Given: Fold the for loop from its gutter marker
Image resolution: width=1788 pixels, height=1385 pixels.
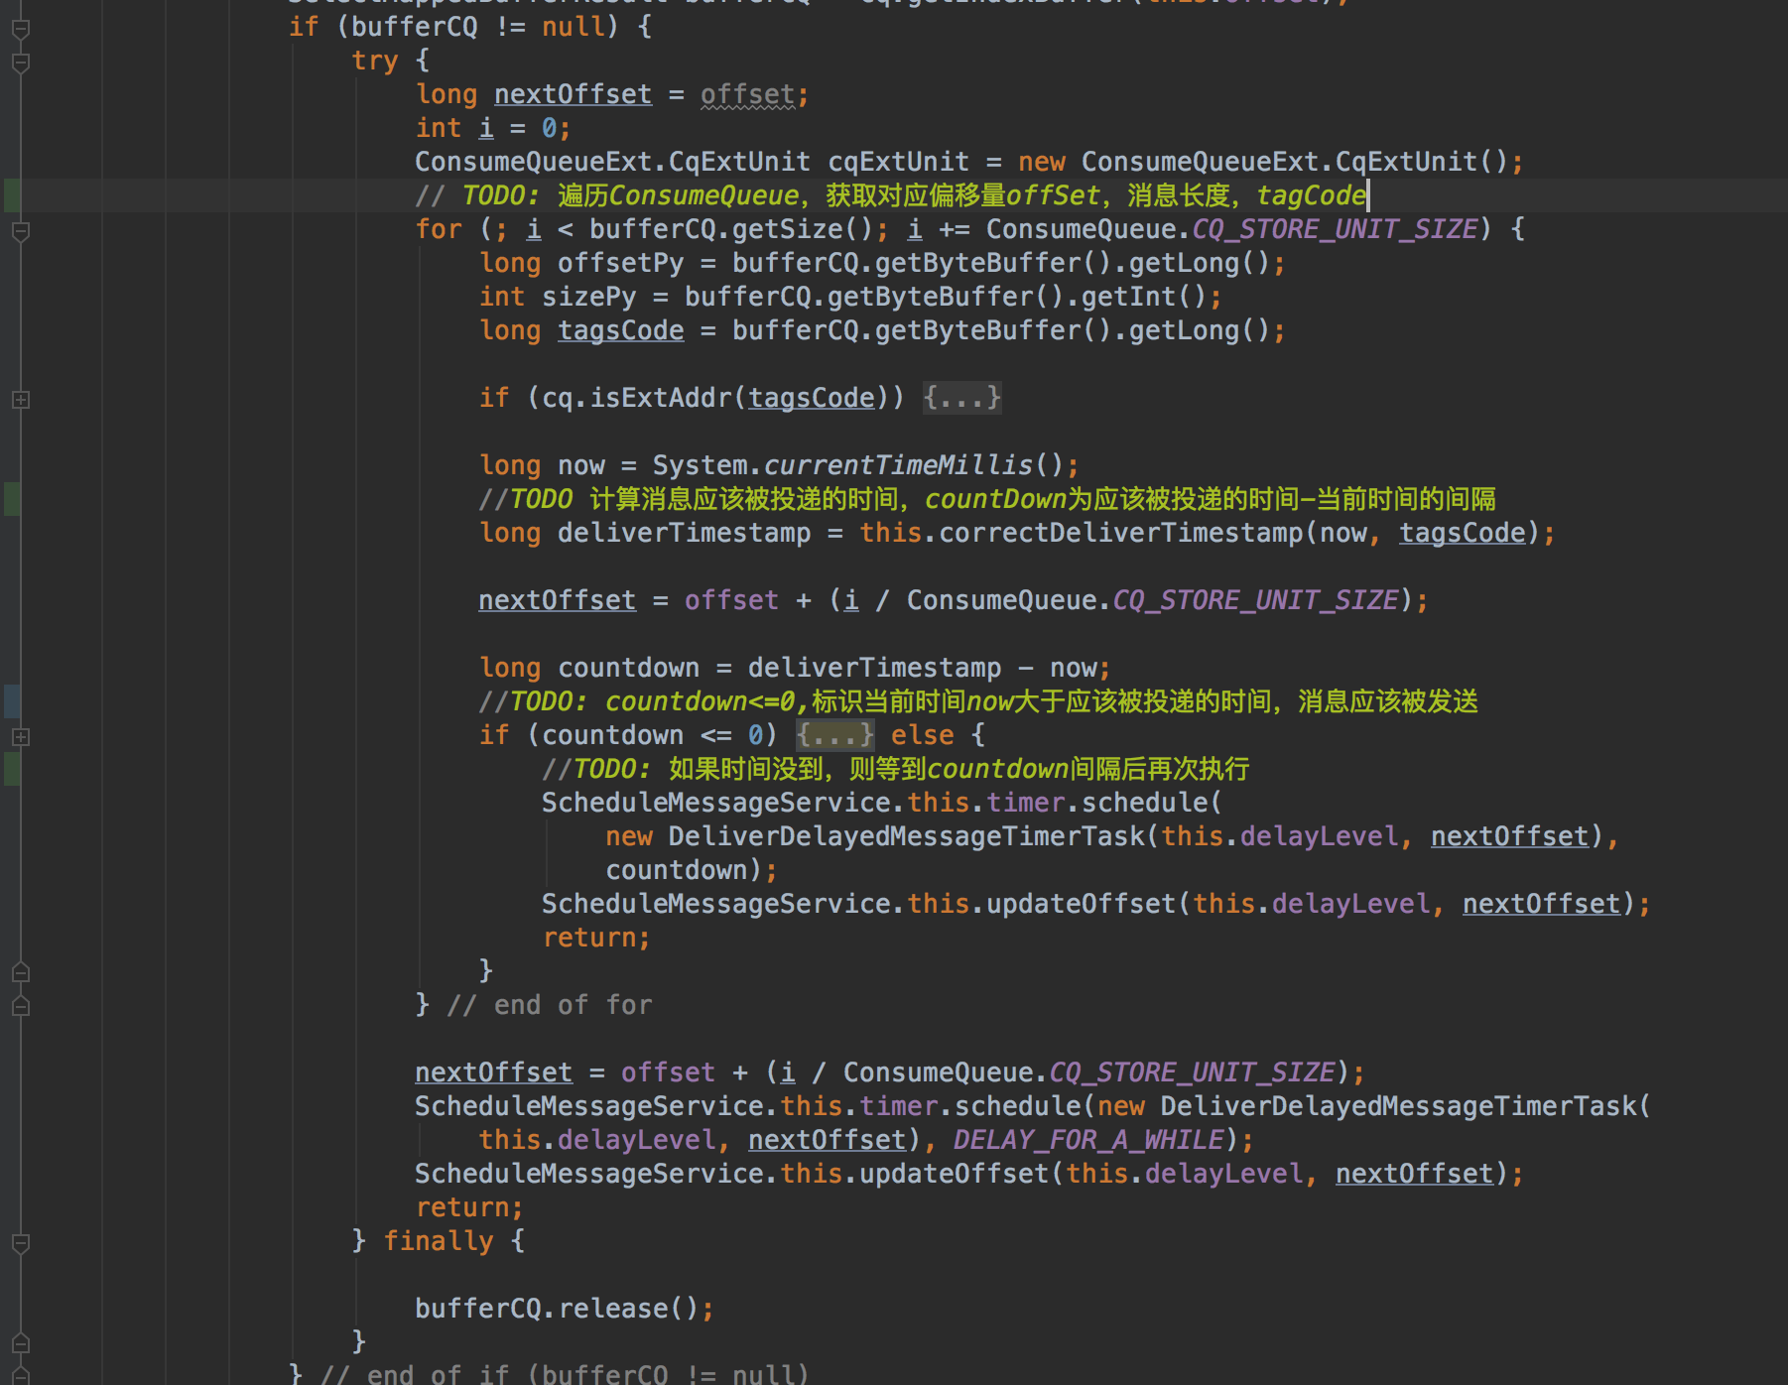Looking at the screenshot, I should [x=20, y=231].
